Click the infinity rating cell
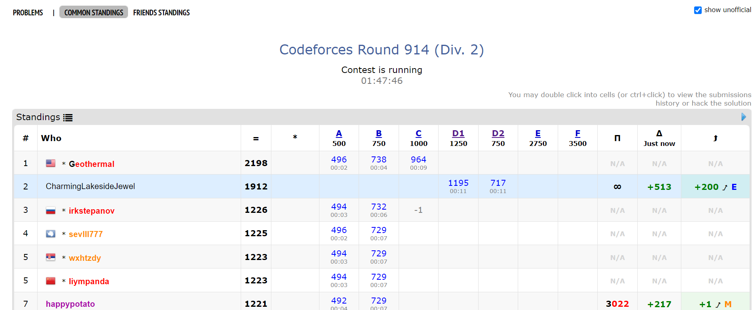Viewport: 754px width, 310px height. point(617,187)
